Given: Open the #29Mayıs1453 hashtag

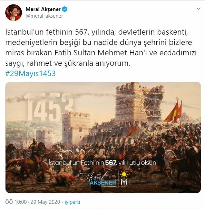Looking at the screenshot, I should [30, 73].
